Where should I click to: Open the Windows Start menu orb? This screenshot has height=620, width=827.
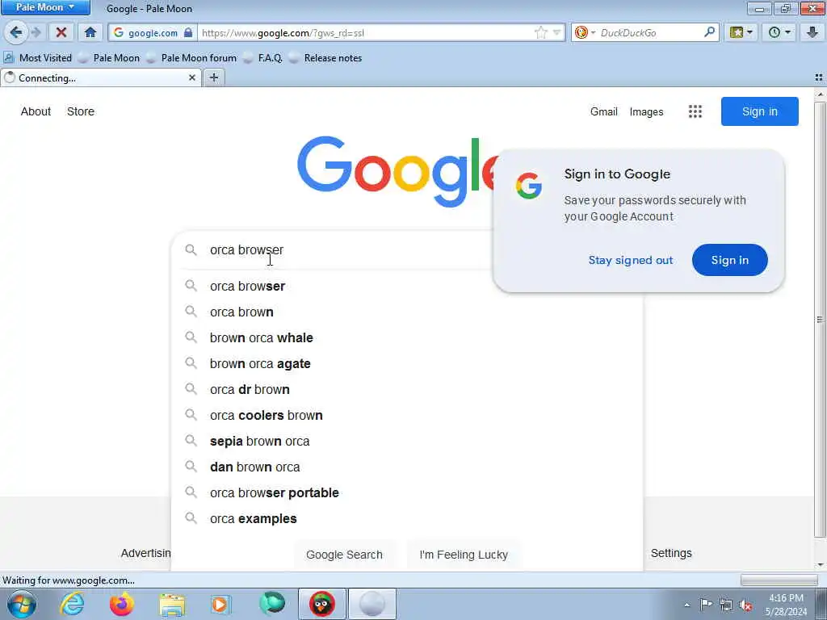click(21, 604)
